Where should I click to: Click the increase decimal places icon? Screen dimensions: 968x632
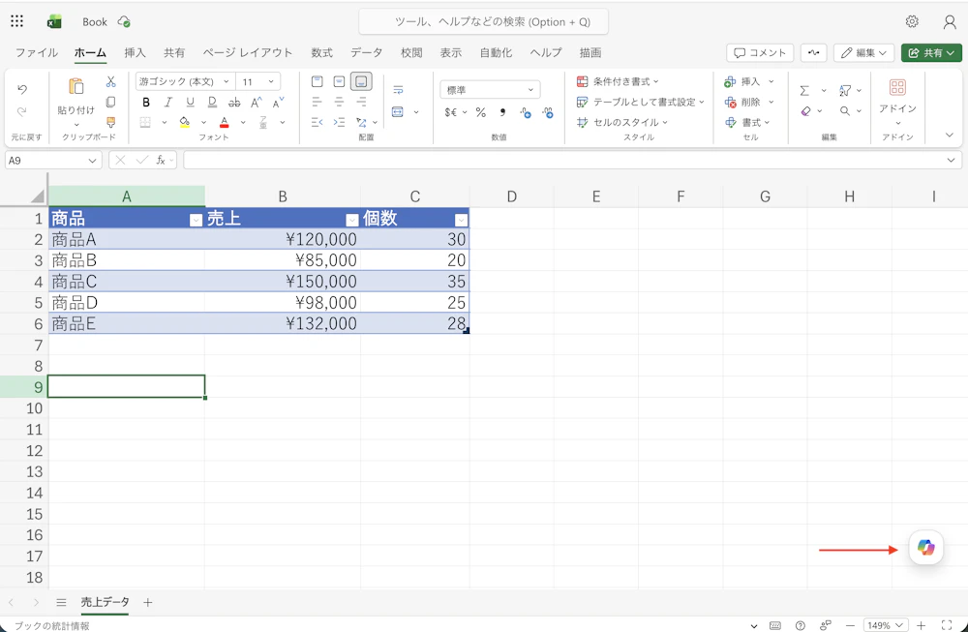tap(526, 112)
